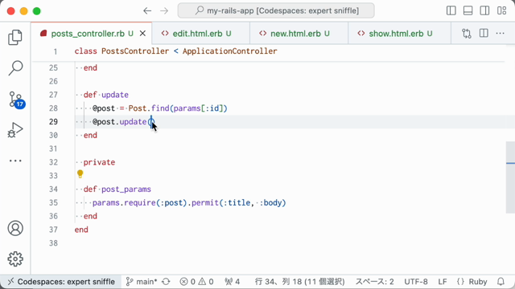Close the posts_controller.rb tab
515x289 pixels.
142,34
